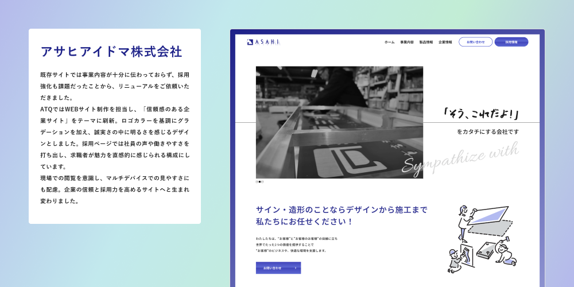Click the ASAHI logo in the header
This screenshot has height=287, width=574.
click(263, 42)
